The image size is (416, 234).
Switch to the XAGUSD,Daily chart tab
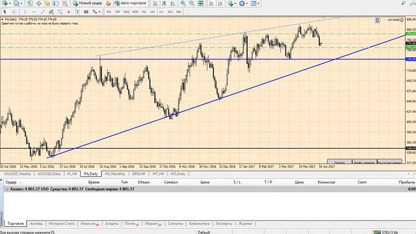[49, 174]
